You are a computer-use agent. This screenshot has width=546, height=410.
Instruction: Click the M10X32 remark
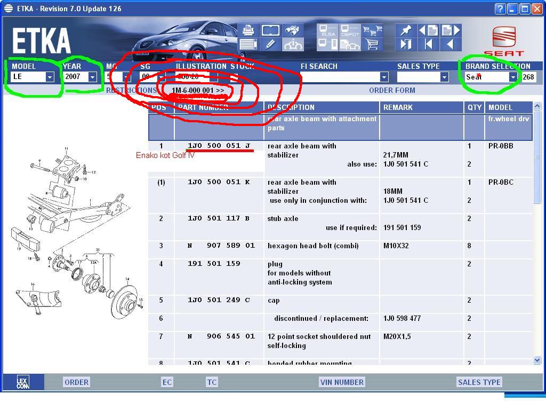click(x=396, y=246)
